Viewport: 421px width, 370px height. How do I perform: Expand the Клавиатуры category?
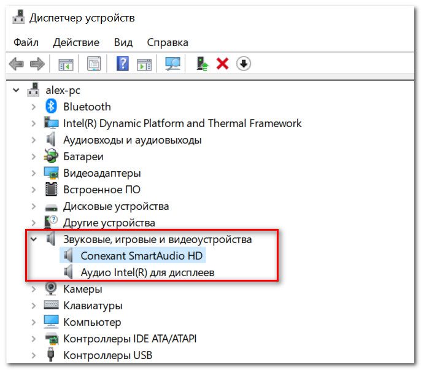(x=34, y=306)
